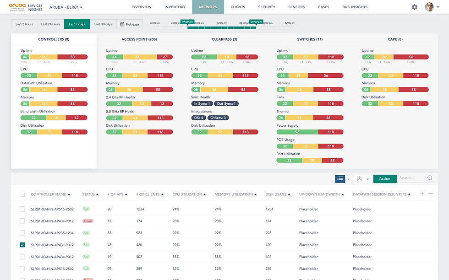Select the list view icon
The height and width of the screenshot is (280, 449).
pyautogui.click(x=340, y=179)
